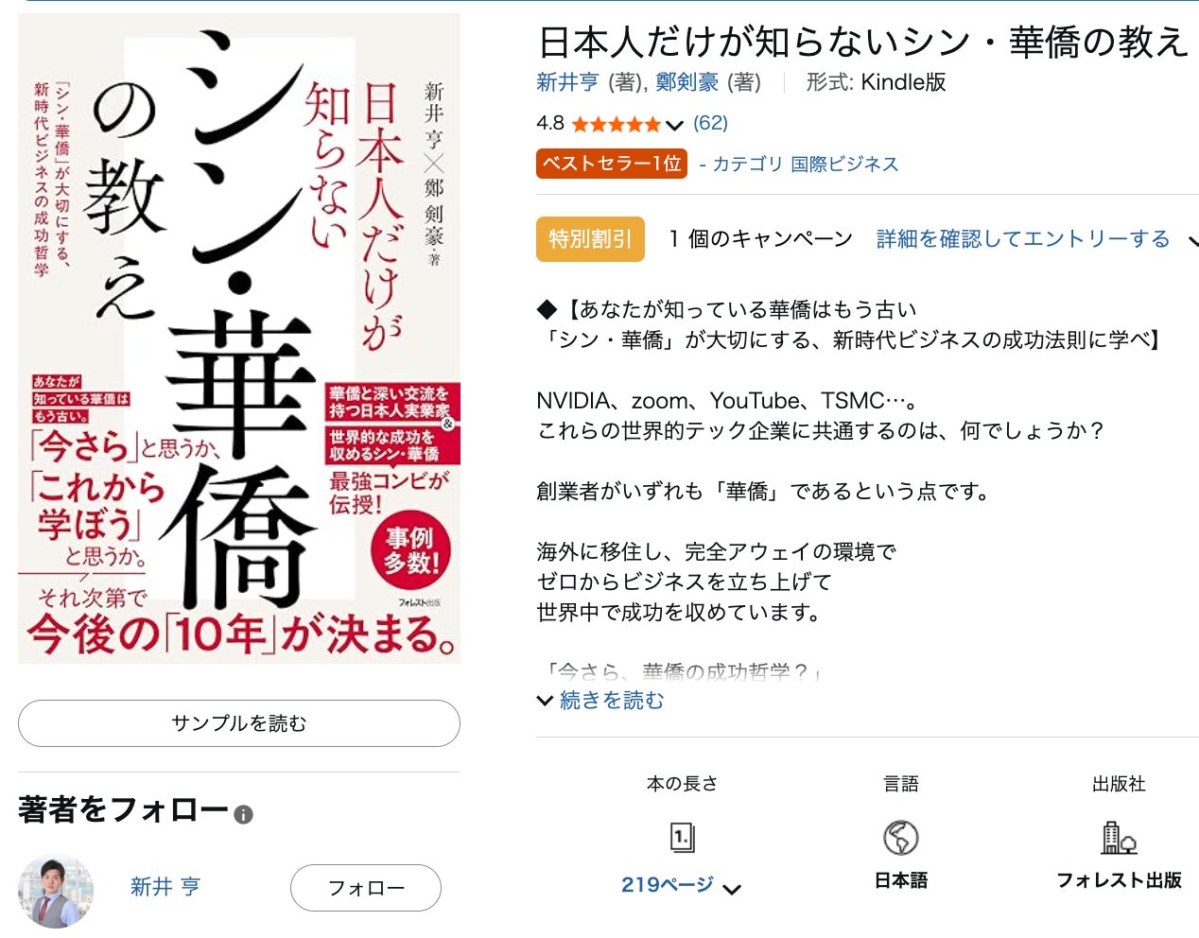Click author 新井 亨 profile photo
This screenshot has width=1199, height=938.
click(x=56, y=891)
